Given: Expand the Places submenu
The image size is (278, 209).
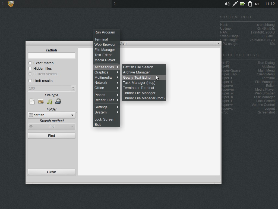Looking at the screenshot, I should pos(106,95).
